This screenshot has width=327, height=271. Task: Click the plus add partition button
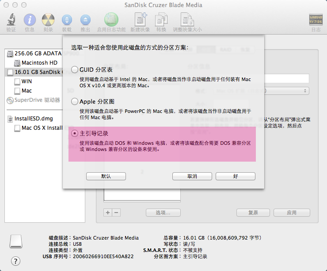tap(108, 213)
